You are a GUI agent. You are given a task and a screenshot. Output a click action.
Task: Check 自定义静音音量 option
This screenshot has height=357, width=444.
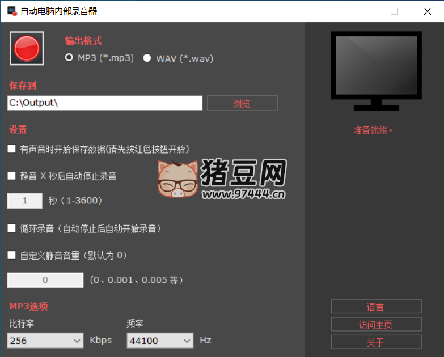click(x=11, y=255)
